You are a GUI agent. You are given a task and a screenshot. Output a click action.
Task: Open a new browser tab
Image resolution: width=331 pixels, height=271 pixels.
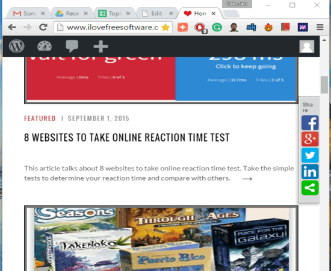point(231,14)
